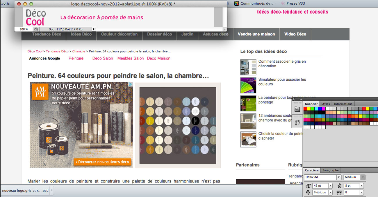Select the red swatch in the Nuancier panel
Screen dimensions: 378x197
click(x=305, y=109)
